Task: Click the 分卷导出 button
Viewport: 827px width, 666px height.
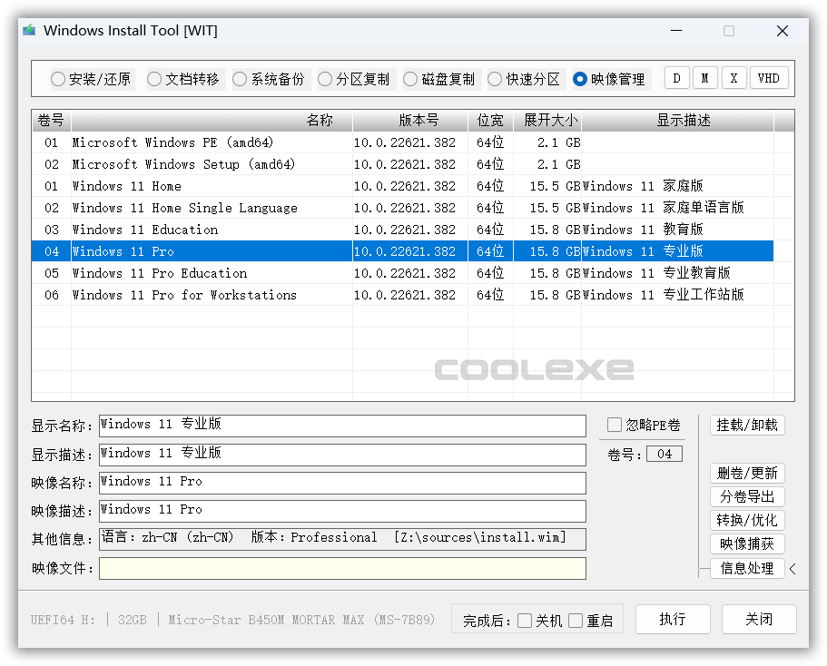Action: coord(747,496)
